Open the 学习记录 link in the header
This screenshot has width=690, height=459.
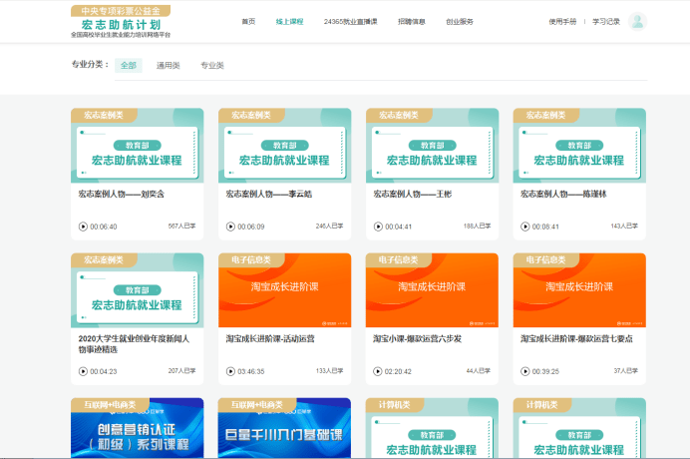click(x=606, y=21)
